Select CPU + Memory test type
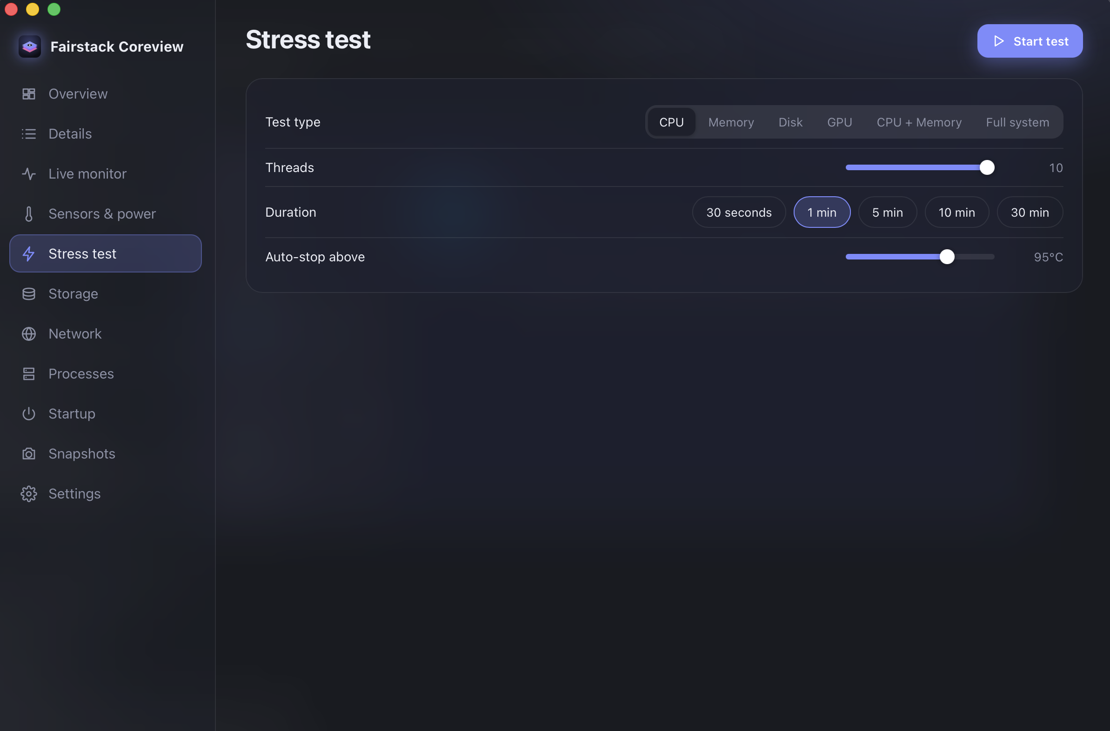 (x=919, y=122)
